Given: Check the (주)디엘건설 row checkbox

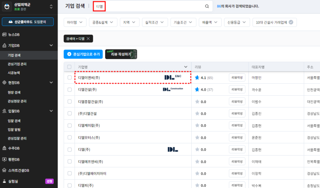Looking at the screenshot, I should 70,113.
